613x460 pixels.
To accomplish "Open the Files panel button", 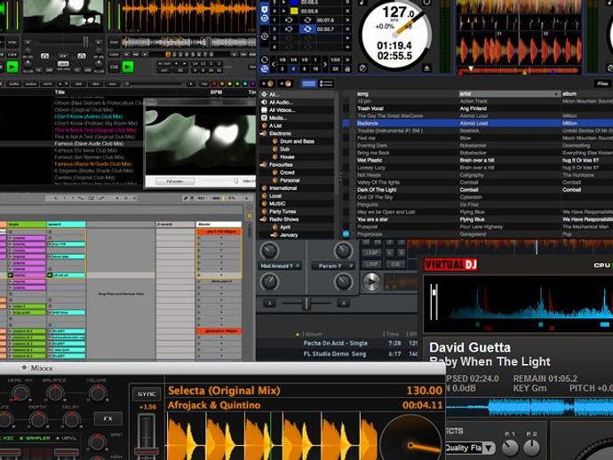I will (x=602, y=83).
